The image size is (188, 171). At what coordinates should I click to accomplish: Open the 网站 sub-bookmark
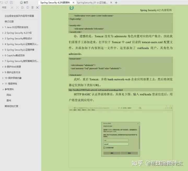click(9, 95)
